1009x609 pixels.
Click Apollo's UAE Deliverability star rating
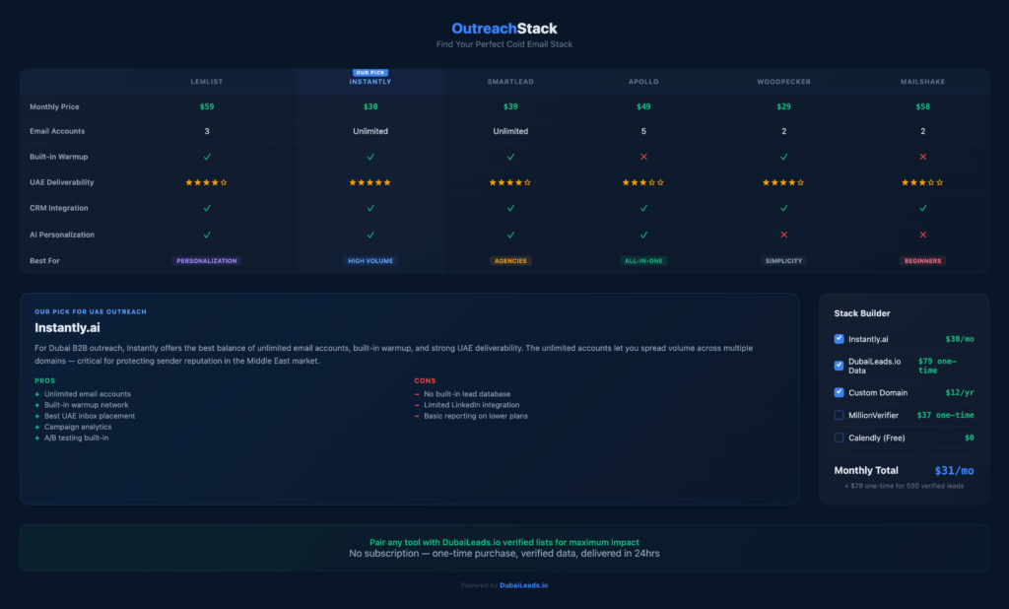pyautogui.click(x=643, y=182)
